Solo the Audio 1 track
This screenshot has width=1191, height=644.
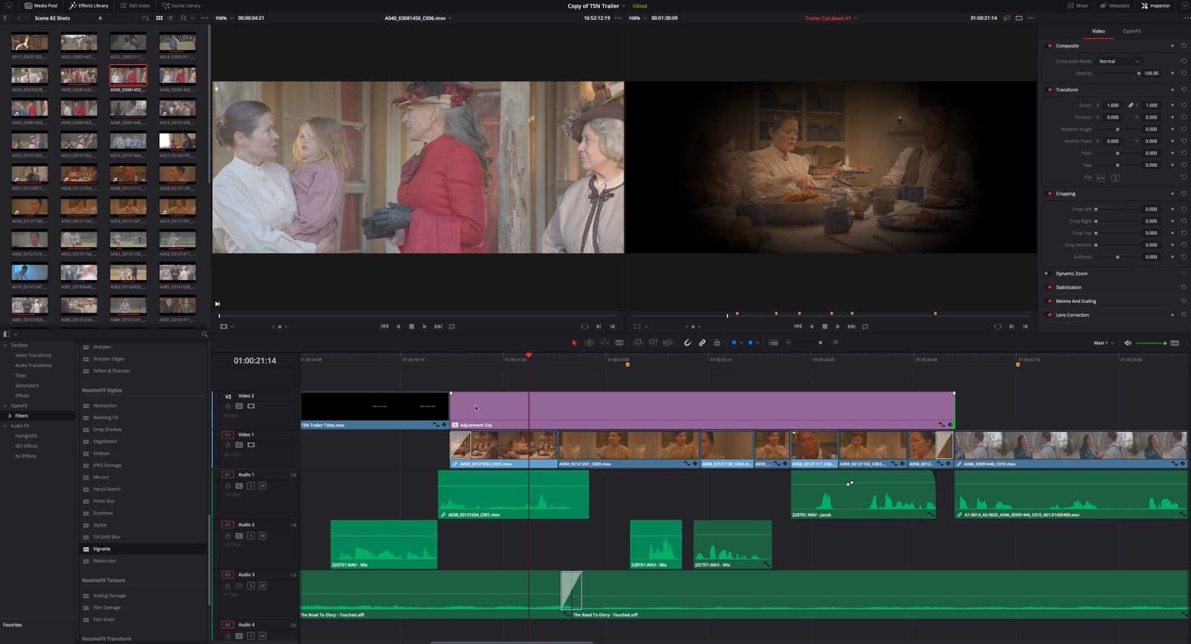coord(251,485)
